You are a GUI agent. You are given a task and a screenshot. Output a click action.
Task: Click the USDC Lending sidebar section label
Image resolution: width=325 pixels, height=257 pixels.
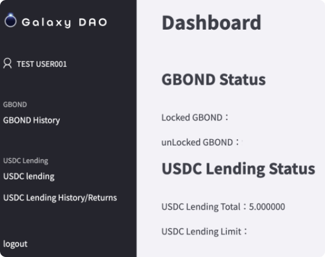25,161
